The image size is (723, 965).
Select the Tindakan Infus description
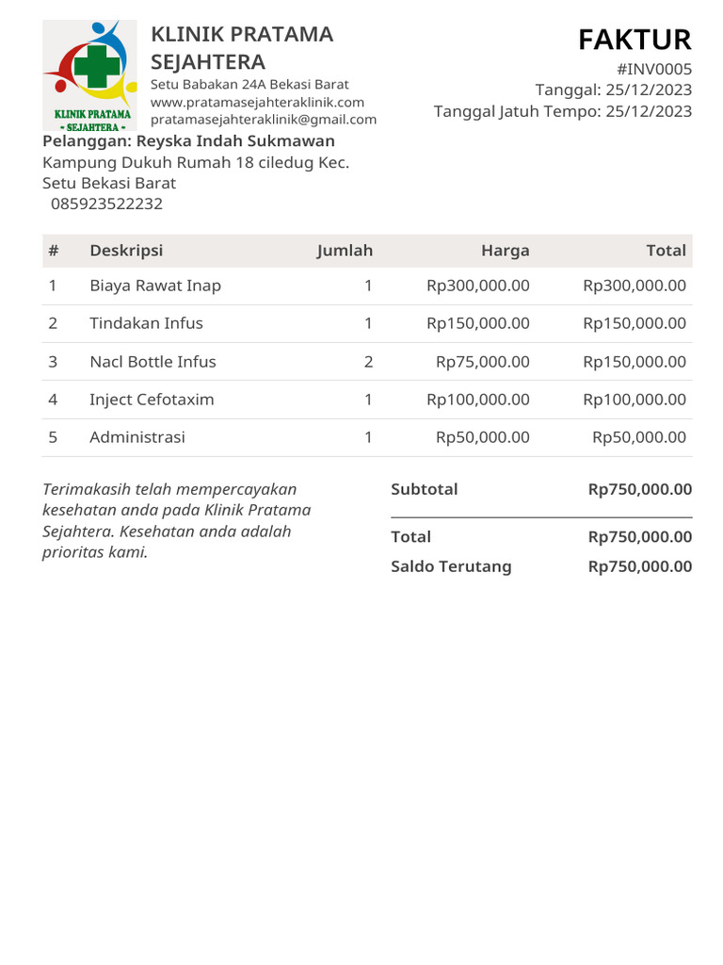click(146, 323)
